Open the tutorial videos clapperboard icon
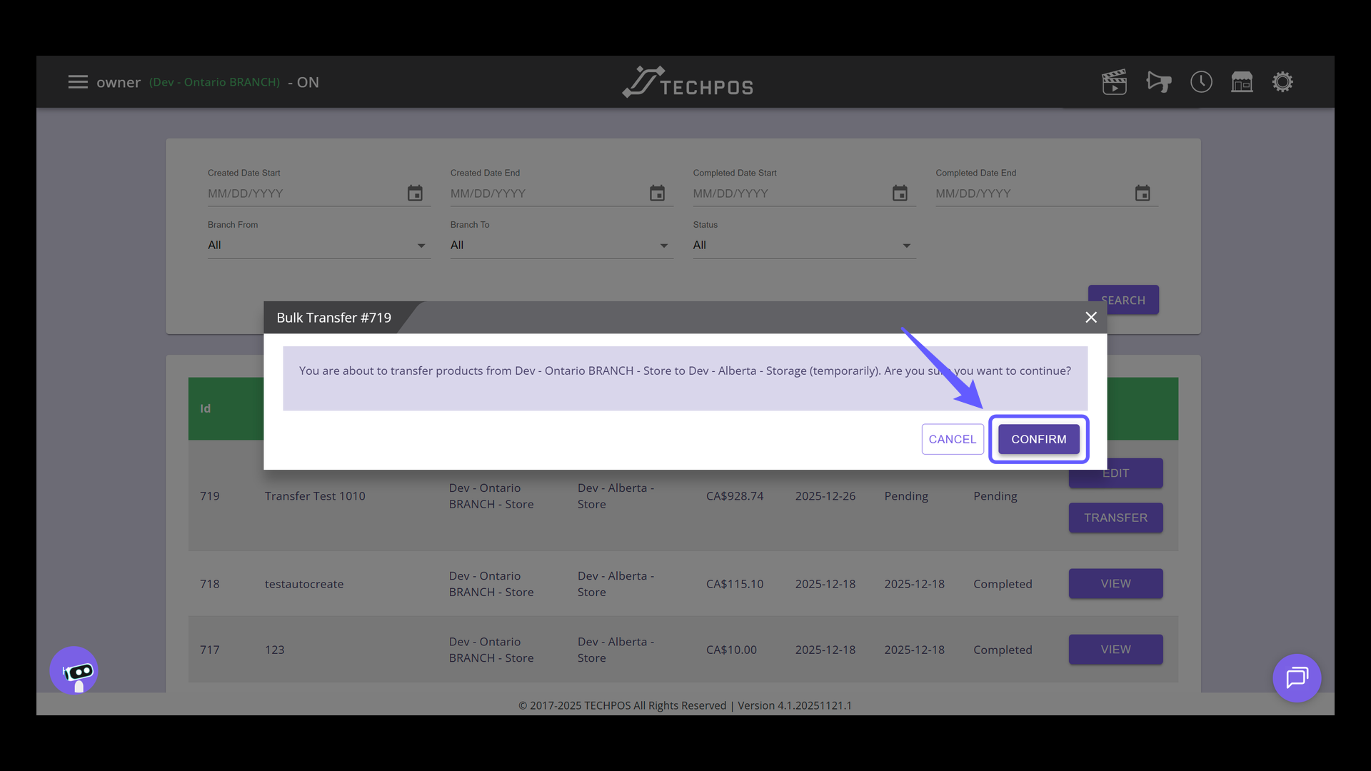Image resolution: width=1371 pixels, height=771 pixels. coord(1115,81)
